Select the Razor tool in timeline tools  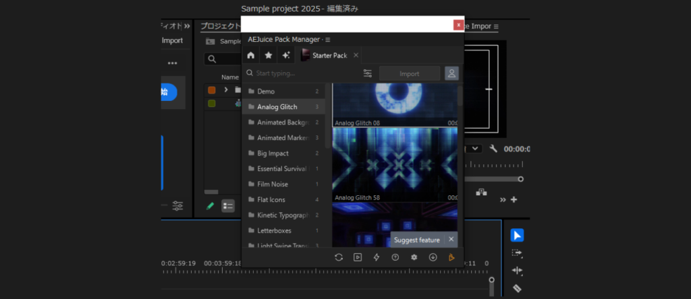coord(517,288)
